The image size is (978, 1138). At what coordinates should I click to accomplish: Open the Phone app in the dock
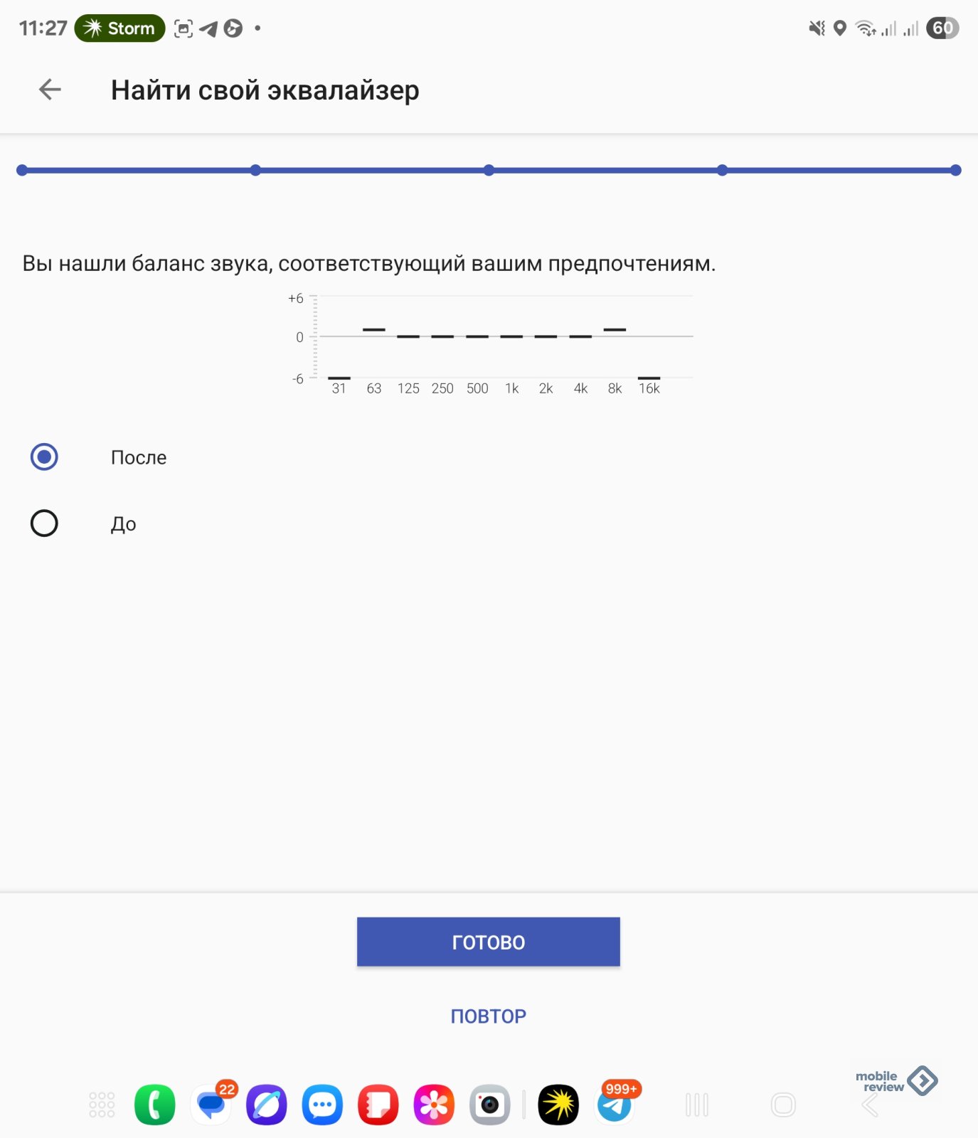tap(154, 1105)
